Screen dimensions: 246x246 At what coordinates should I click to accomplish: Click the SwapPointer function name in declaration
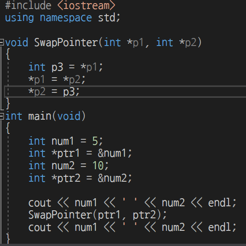(66, 42)
